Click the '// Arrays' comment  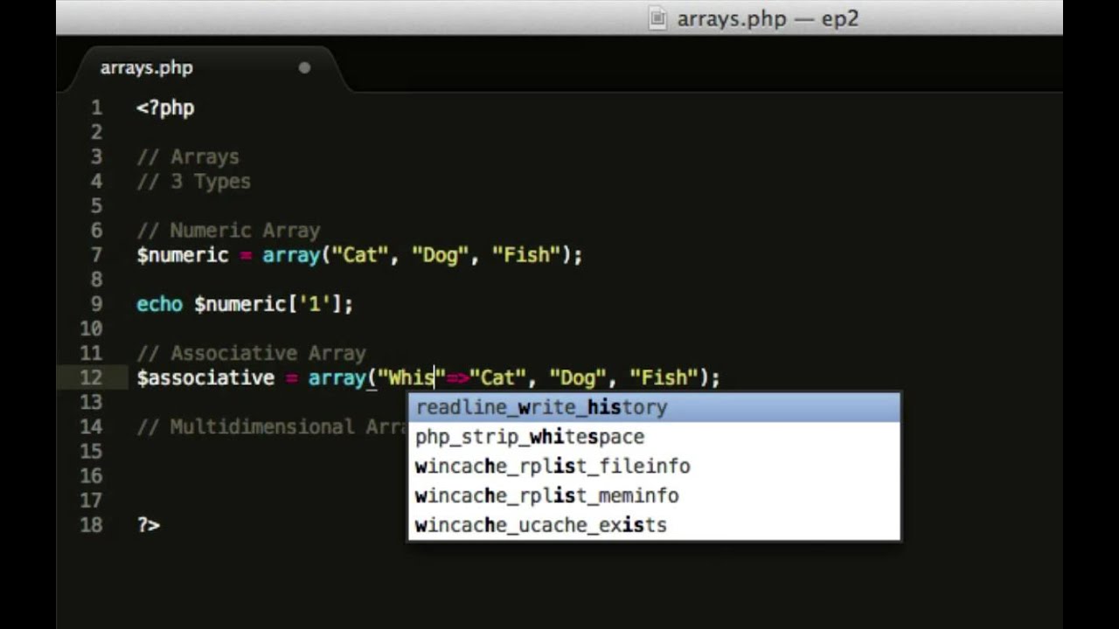tap(188, 157)
